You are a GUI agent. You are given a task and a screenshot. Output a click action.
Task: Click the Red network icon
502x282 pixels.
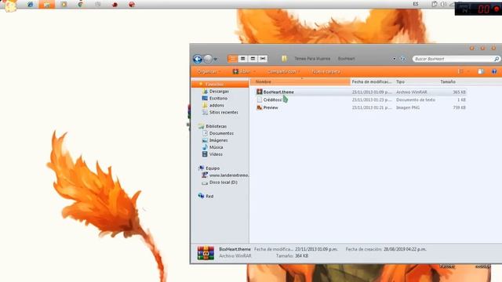[201, 196]
